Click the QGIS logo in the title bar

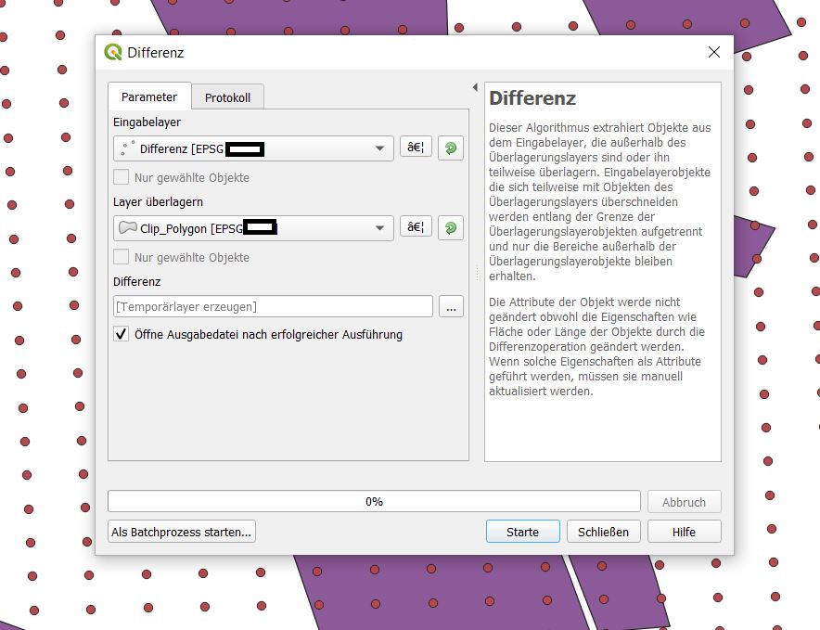(x=113, y=53)
